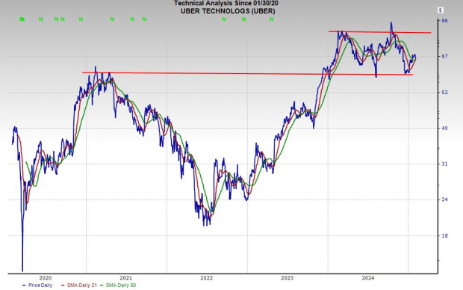Click the 31 price axis label
Viewport: 463px width, 290px height.
click(444, 164)
